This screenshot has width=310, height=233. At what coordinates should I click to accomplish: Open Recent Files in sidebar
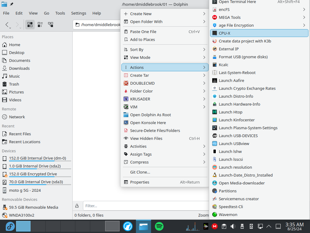point(36,134)
